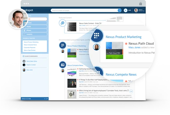Open Corporate Playbook in Recently Visited
Image resolution: width=170 pixels, height=115 pixels.
click(30, 48)
